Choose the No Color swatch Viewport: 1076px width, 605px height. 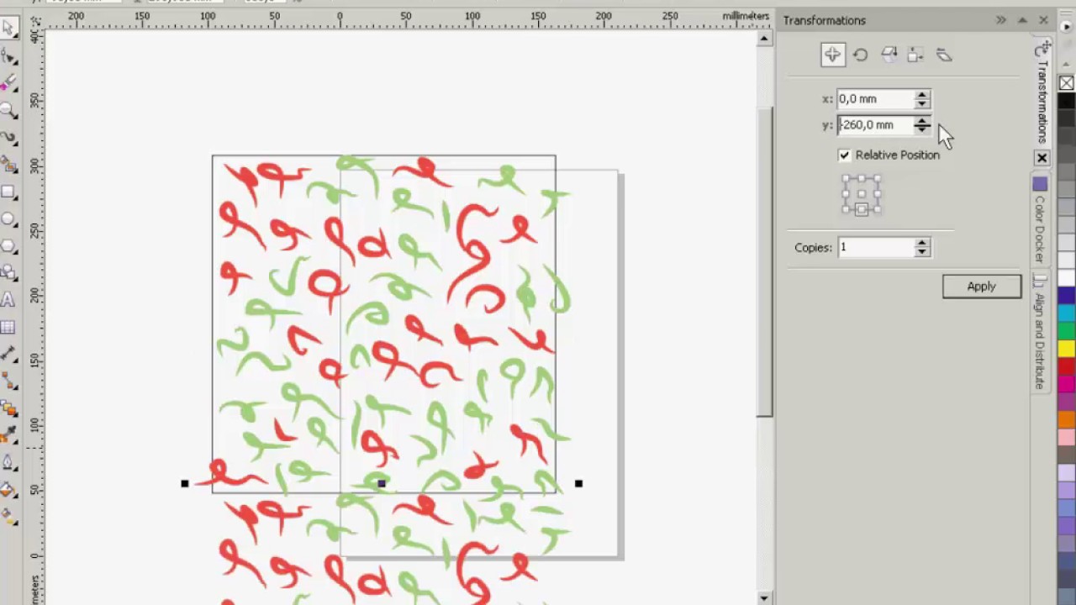pos(1067,83)
